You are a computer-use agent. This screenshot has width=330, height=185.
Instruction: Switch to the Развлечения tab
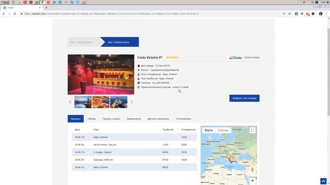(134, 119)
